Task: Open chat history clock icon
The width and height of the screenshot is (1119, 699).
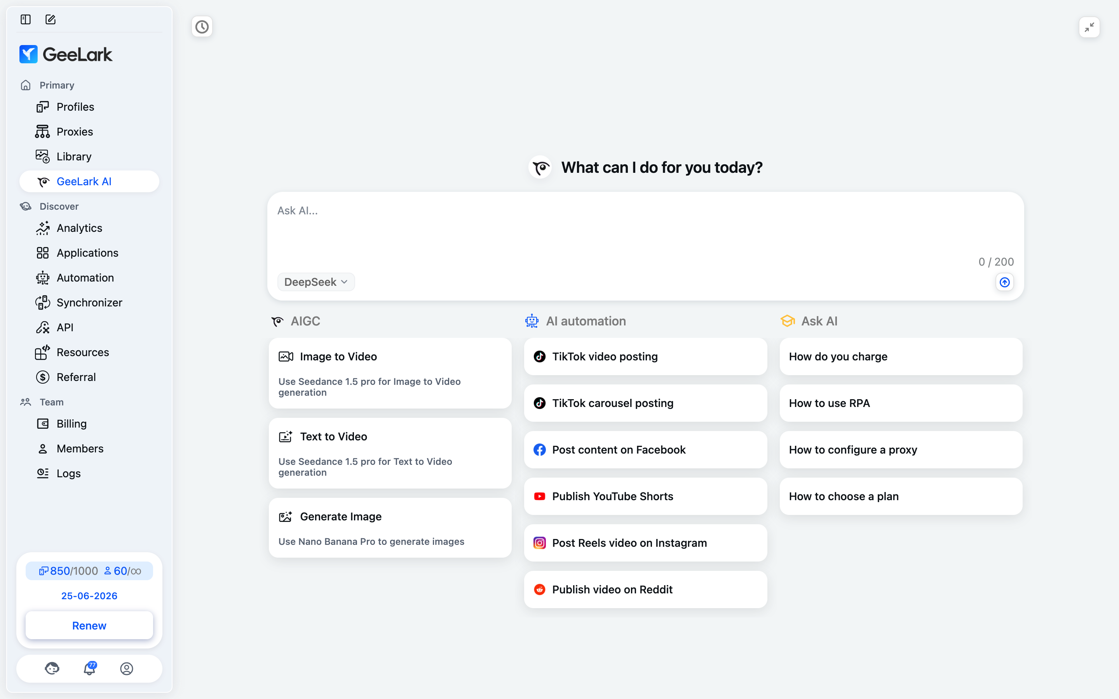Action: point(202,27)
